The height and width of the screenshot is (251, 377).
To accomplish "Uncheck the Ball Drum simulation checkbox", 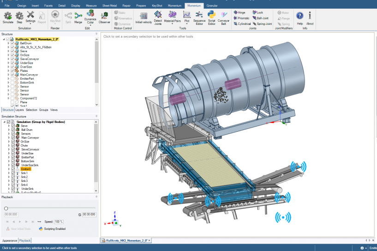I will (13, 130).
